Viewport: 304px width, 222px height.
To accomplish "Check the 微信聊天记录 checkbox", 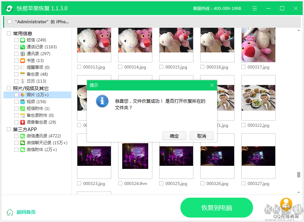I will (x=16, y=143).
